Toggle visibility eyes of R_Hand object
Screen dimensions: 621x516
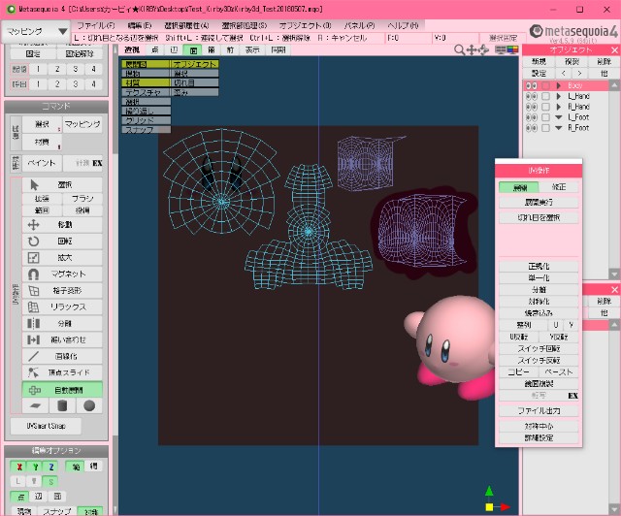coord(531,107)
